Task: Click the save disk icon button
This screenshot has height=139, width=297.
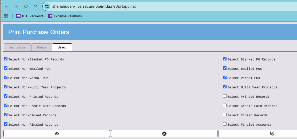Action: [x=271, y=133]
